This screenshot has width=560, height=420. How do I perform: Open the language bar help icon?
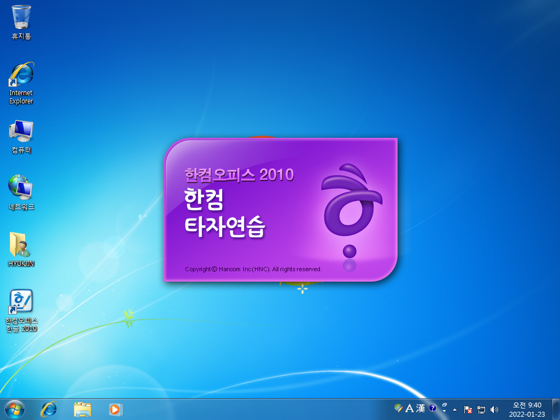click(433, 408)
